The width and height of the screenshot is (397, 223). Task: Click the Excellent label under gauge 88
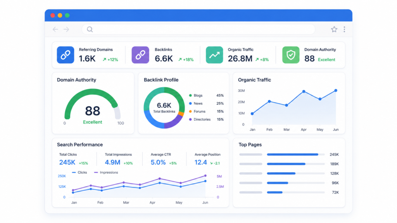(92, 122)
